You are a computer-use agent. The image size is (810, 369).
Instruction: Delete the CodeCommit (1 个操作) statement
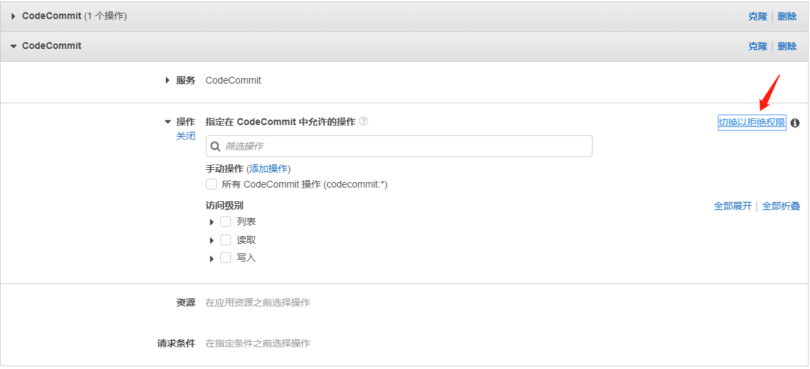[787, 16]
